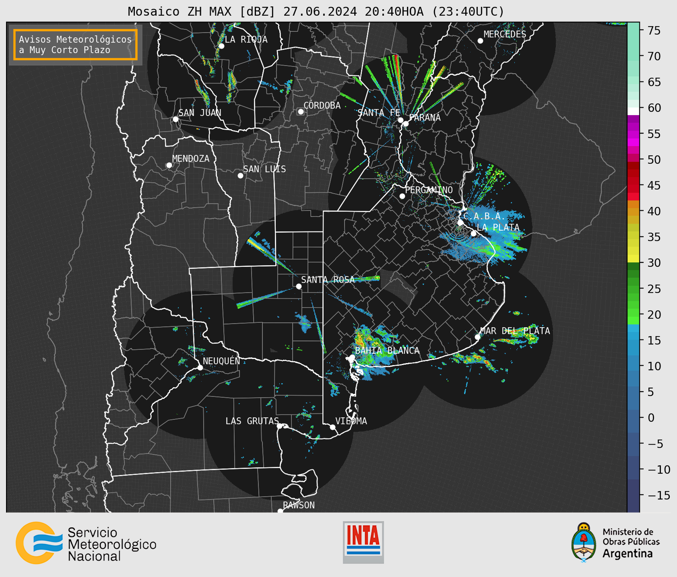This screenshot has width=677, height=577.
Task: Click the 60 dBZ white band on scale
Action: [x=633, y=111]
